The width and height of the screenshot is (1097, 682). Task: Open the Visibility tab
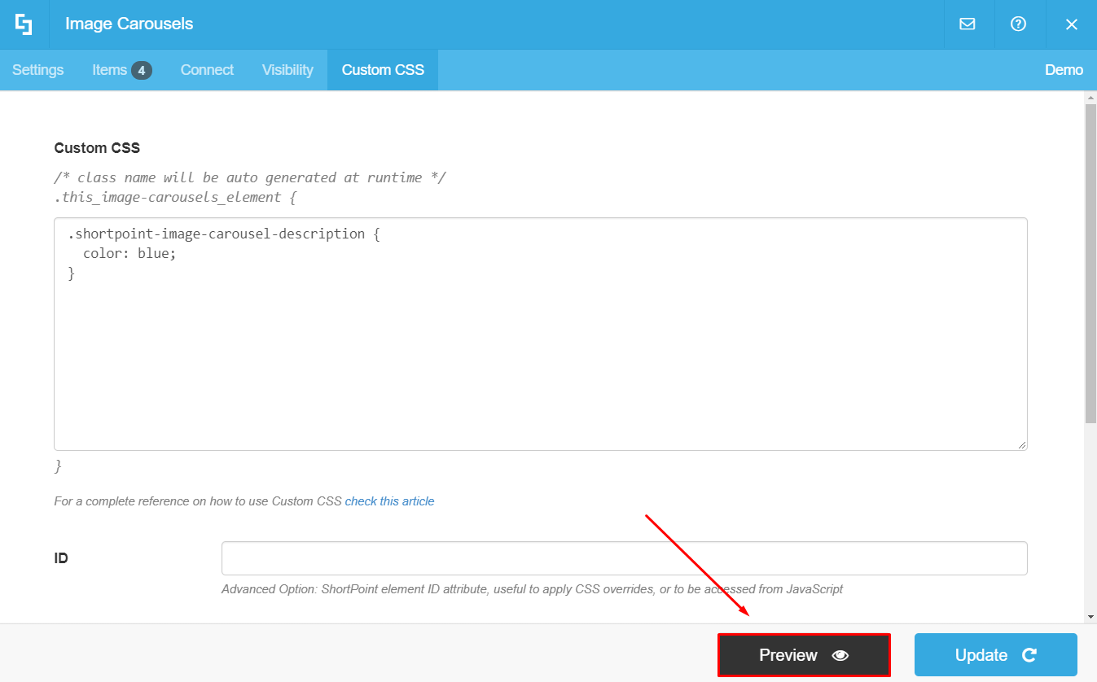(287, 70)
